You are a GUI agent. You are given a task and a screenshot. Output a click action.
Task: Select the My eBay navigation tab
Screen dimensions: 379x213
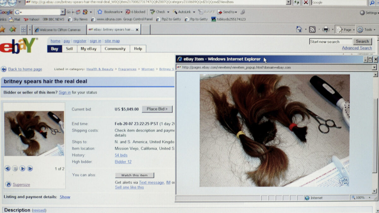tap(88, 49)
